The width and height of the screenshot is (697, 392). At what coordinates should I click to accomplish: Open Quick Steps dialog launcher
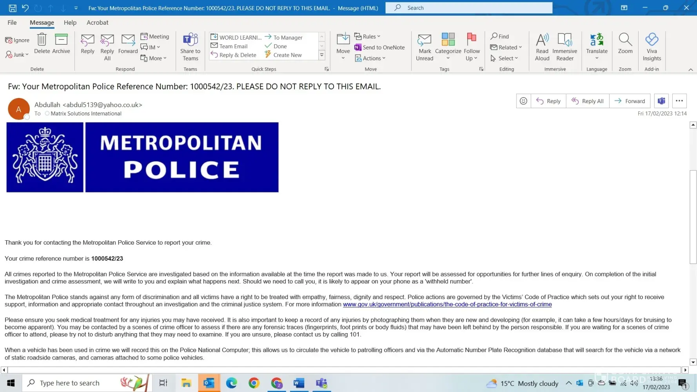point(327,69)
